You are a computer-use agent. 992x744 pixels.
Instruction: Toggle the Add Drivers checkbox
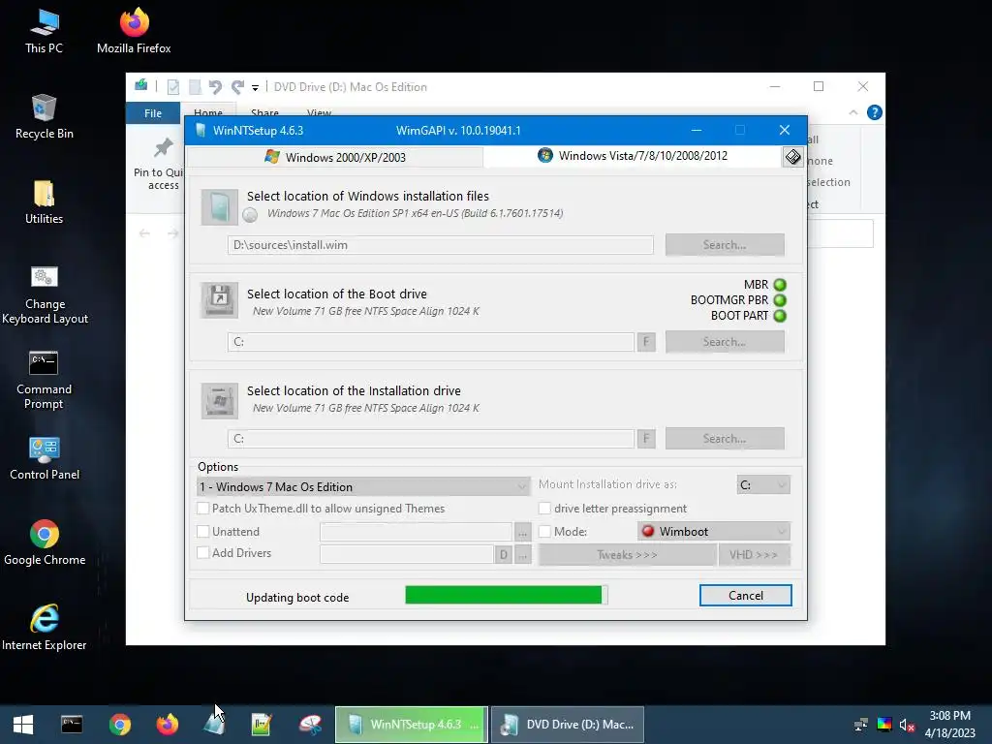pos(203,552)
